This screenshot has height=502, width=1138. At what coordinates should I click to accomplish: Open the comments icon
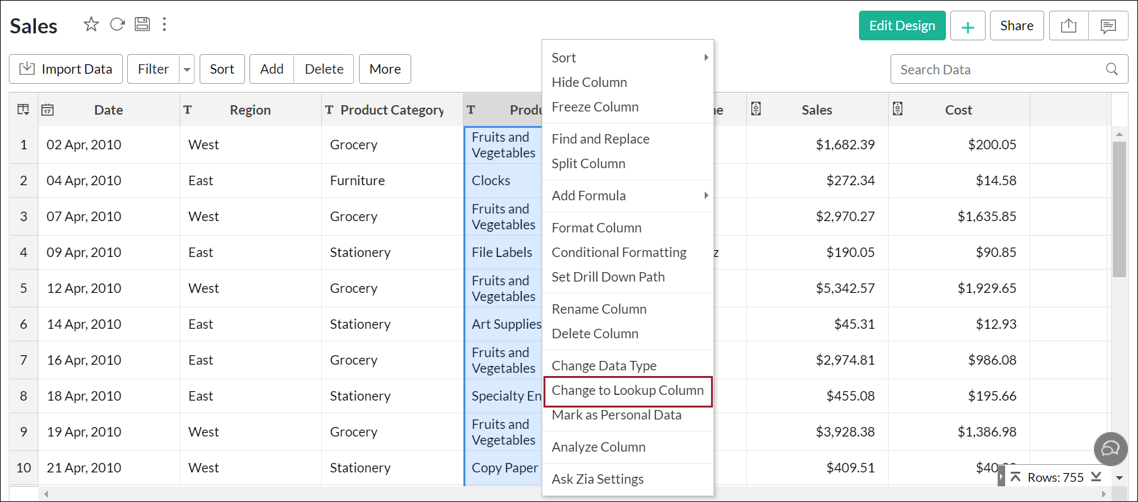[x=1108, y=26]
